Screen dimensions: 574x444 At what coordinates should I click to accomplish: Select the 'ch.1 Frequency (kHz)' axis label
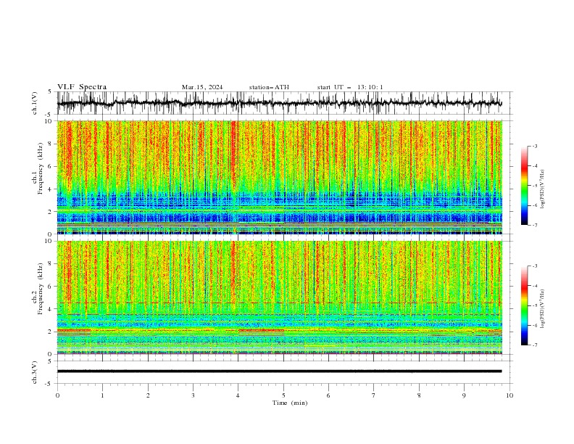(38, 169)
